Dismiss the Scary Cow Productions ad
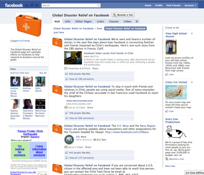The width and height of the screenshot is (204, 175). (192, 119)
